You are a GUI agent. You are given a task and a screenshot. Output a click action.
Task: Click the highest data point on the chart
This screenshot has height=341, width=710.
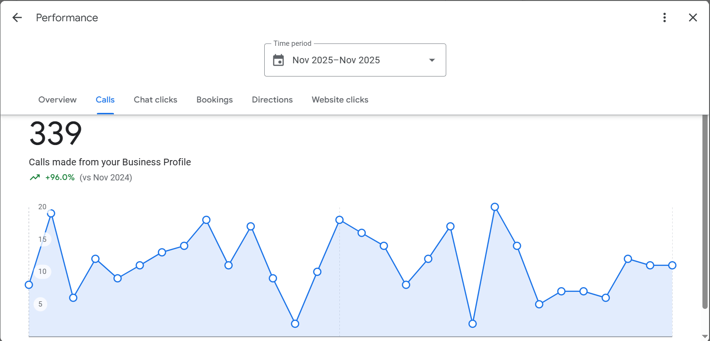click(x=495, y=207)
